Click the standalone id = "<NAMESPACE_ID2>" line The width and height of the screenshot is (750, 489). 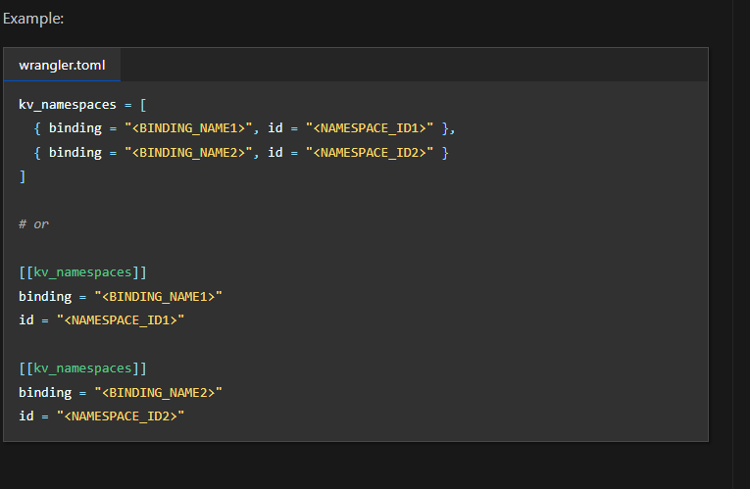click(102, 416)
